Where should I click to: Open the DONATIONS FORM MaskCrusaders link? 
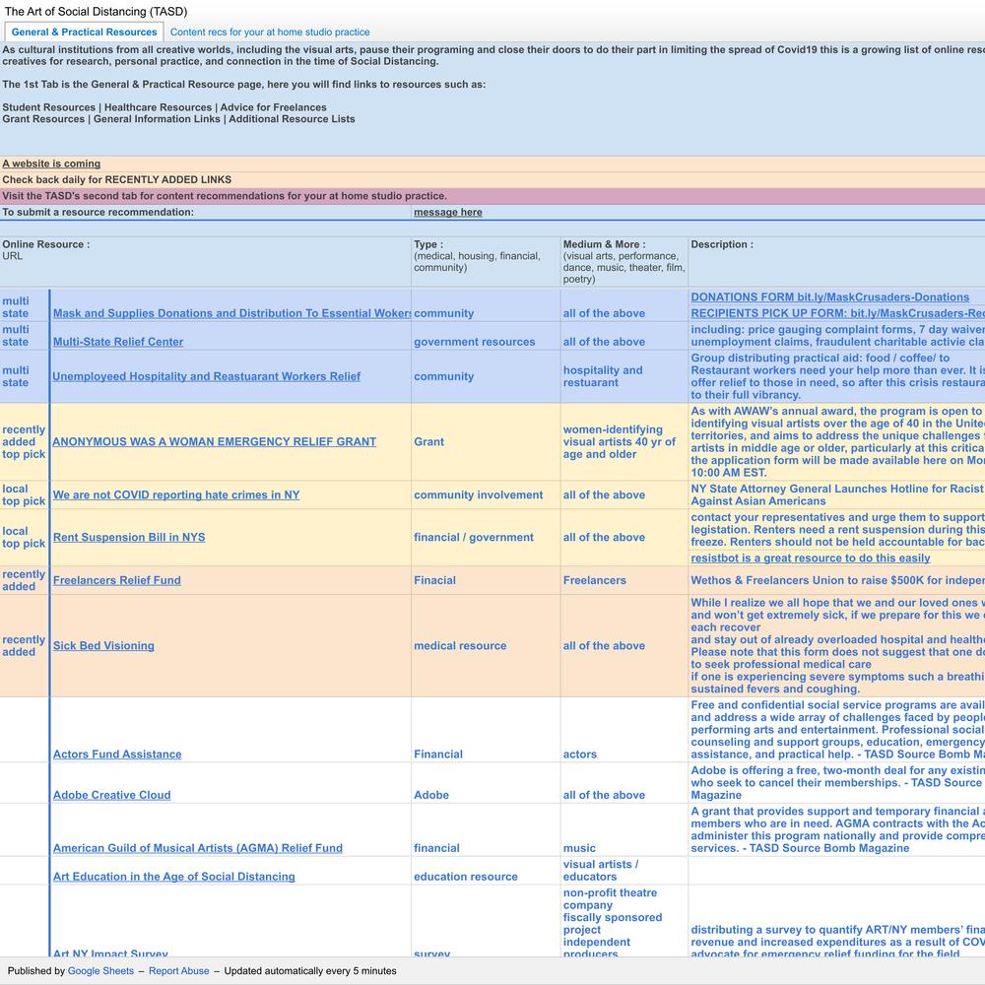[x=829, y=297]
